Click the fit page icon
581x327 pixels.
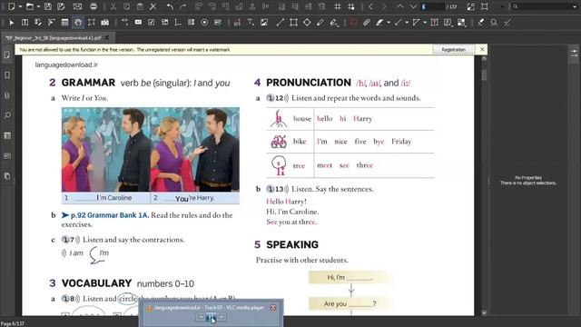tap(470, 6)
